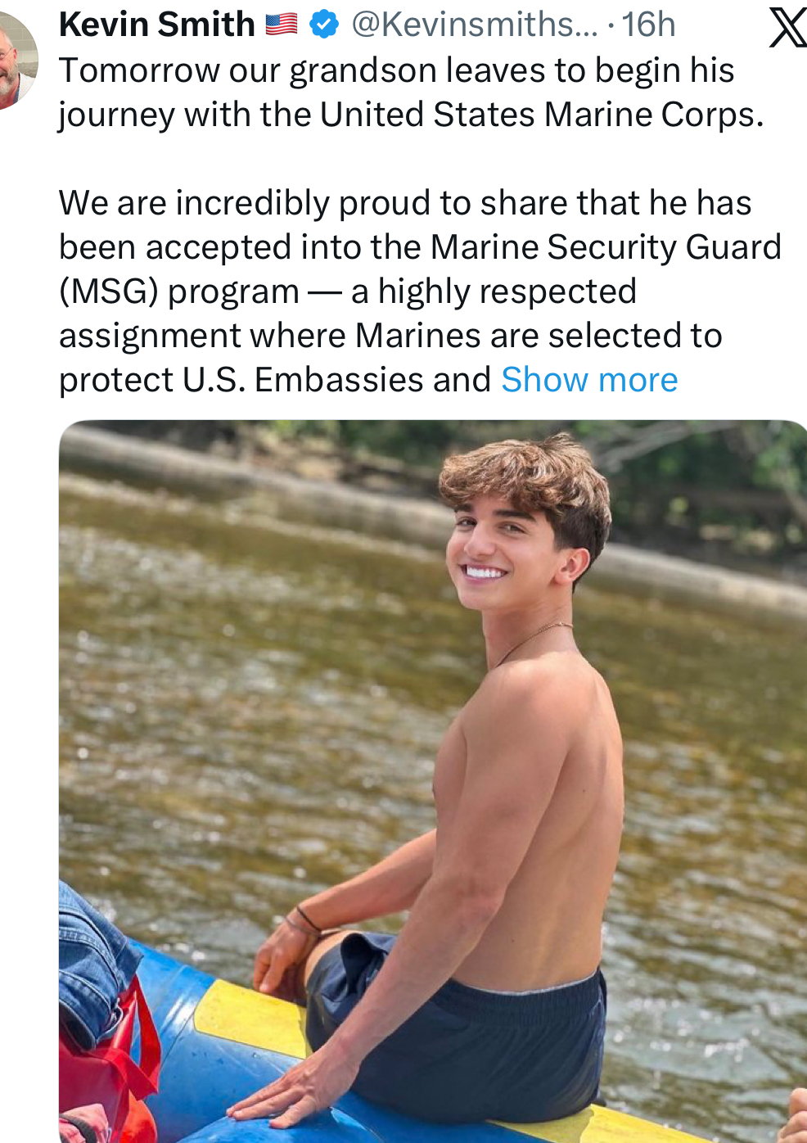Click the US flag emoji beside name
This screenshot has height=1143, width=807.
[x=282, y=25]
